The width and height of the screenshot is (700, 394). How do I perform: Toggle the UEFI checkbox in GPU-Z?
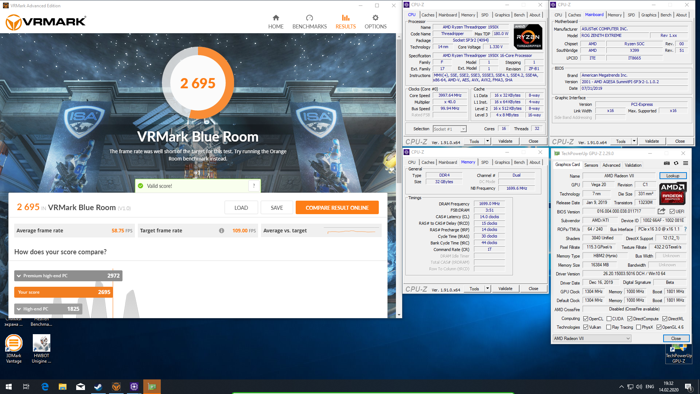coord(672,212)
